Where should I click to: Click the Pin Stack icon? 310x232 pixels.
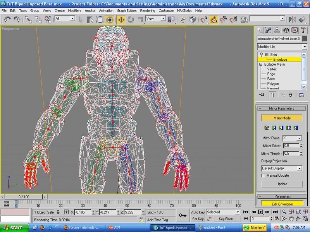(262, 95)
